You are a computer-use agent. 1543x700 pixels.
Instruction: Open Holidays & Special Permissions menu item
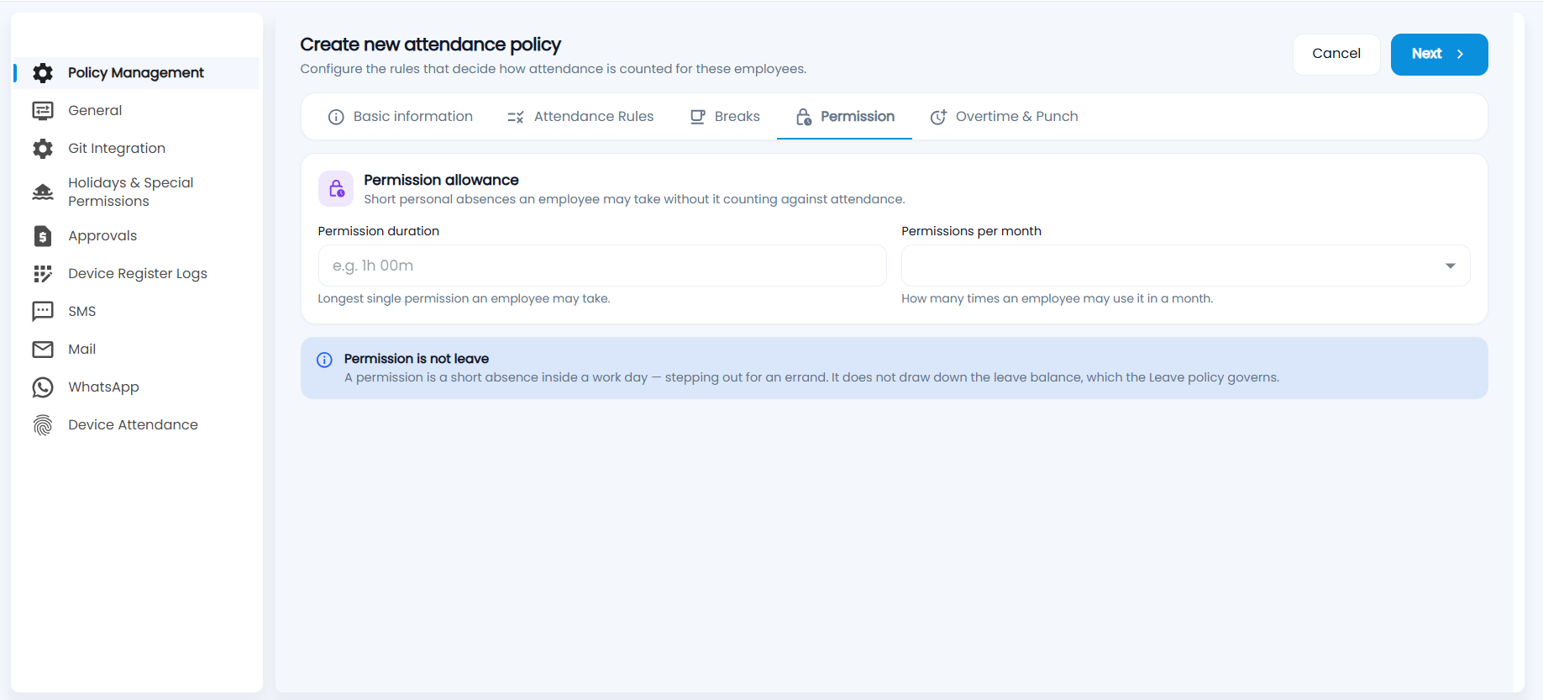coord(137,192)
